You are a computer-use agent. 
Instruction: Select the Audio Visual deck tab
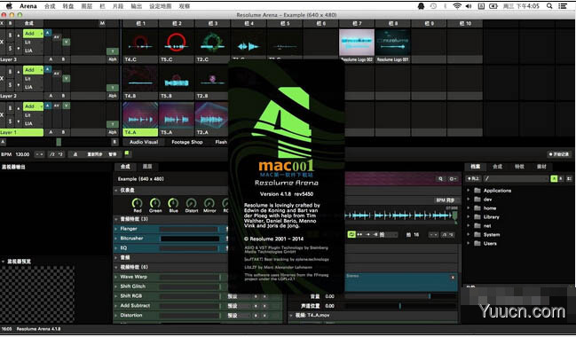144,142
